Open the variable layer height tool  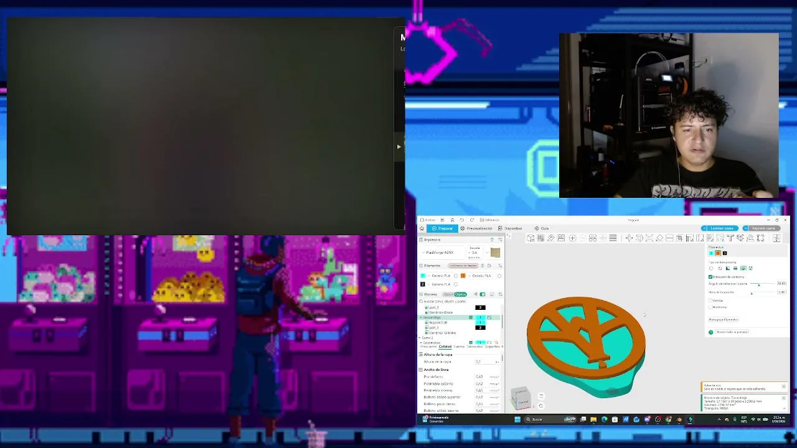pos(613,238)
